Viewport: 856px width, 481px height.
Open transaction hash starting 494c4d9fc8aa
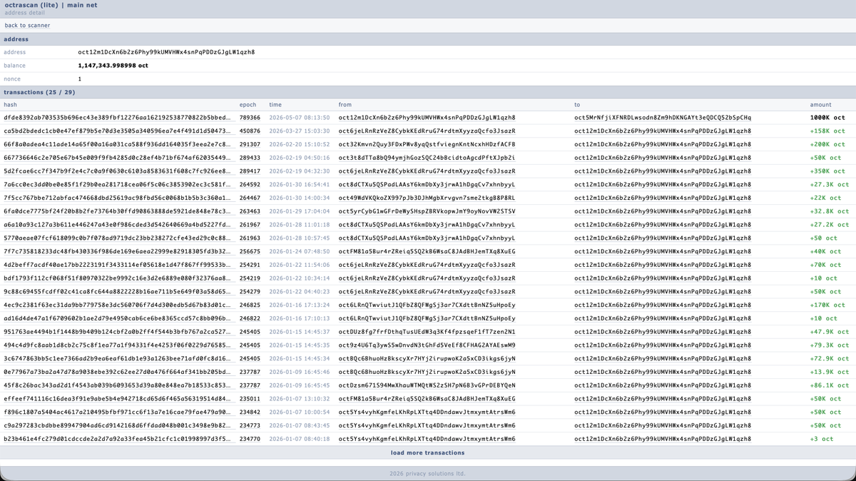click(x=118, y=345)
